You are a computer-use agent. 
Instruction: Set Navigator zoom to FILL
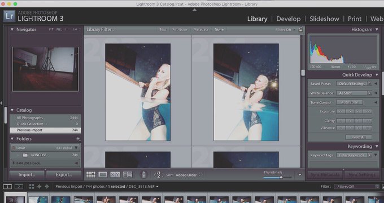(59, 30)
